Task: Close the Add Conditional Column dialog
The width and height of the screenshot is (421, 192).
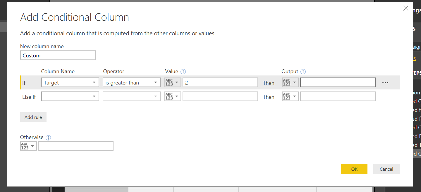Action: pos(405,8)
